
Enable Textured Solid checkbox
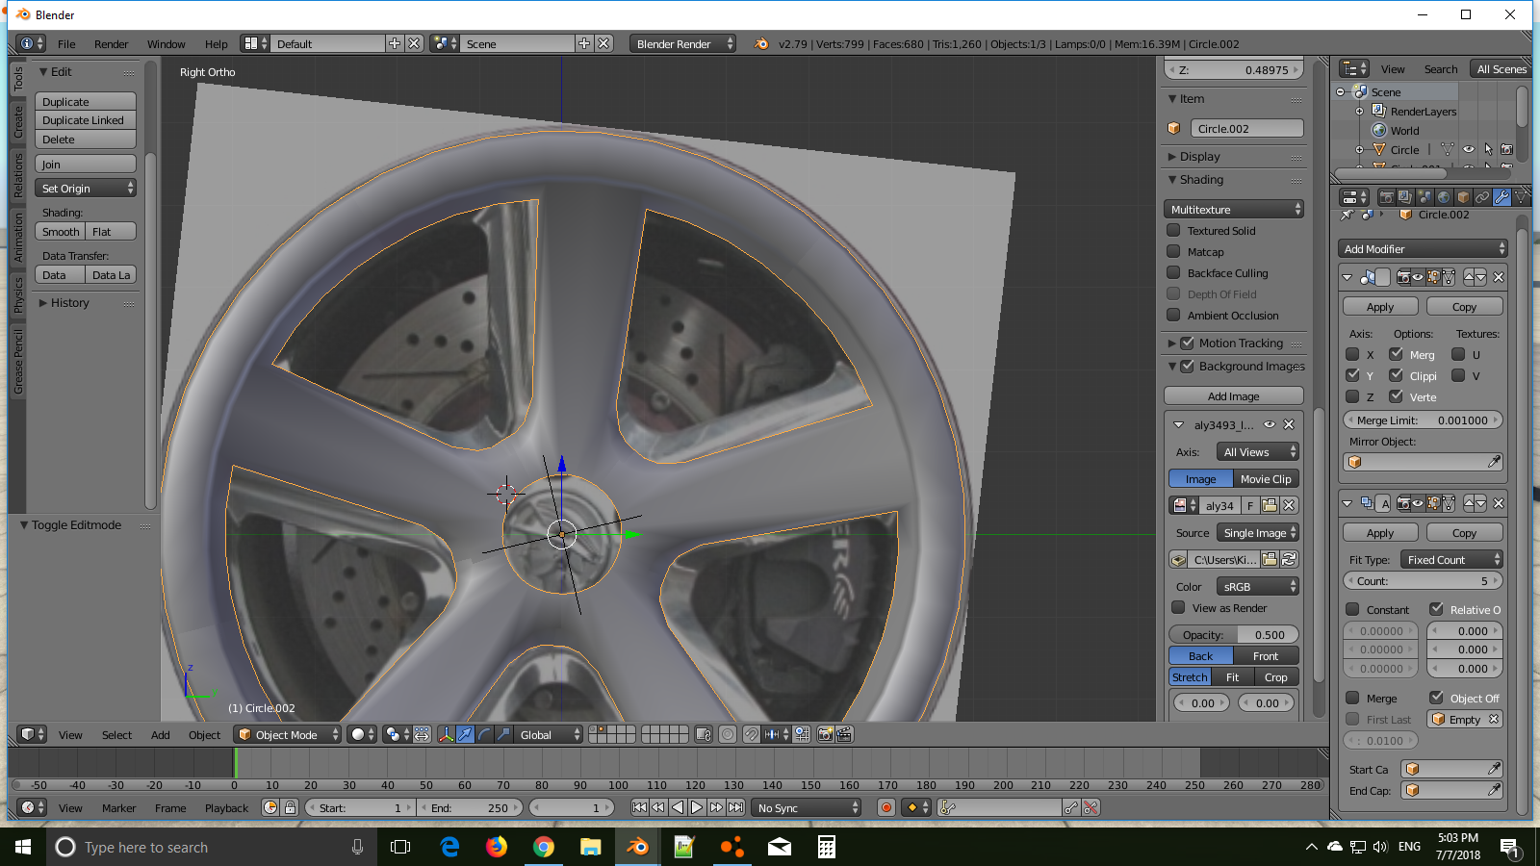coord(1173,230)
